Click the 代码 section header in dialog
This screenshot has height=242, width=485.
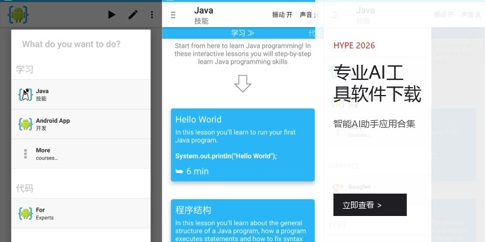pos(24,188)
